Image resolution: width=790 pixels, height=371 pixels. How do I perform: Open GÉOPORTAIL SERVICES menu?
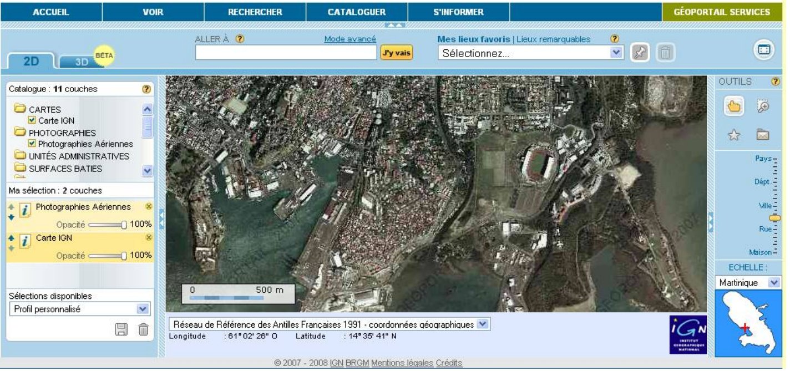click(x=722, y=12)
